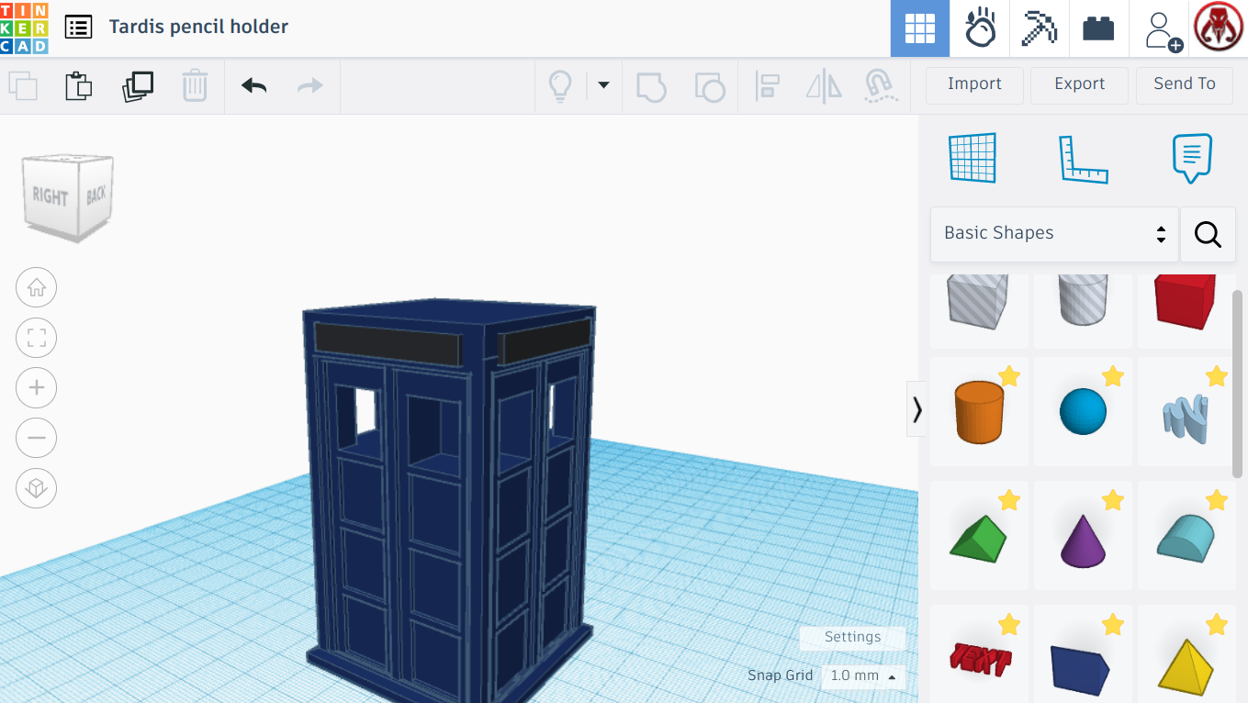The image size is (1248, 703).
Task: Toggle favorite star on yellow Pyramid
Action: click(1217, 624)
